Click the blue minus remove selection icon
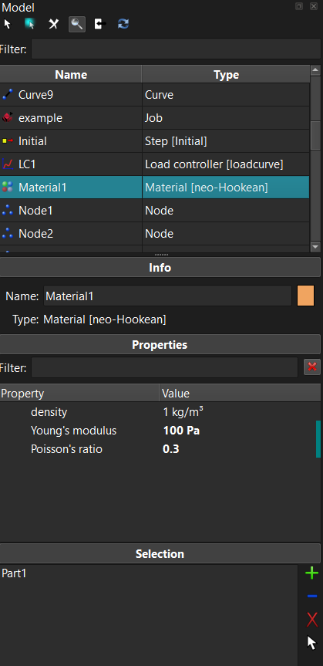Viewport: 323px width, 666px height. pos(311,597)
